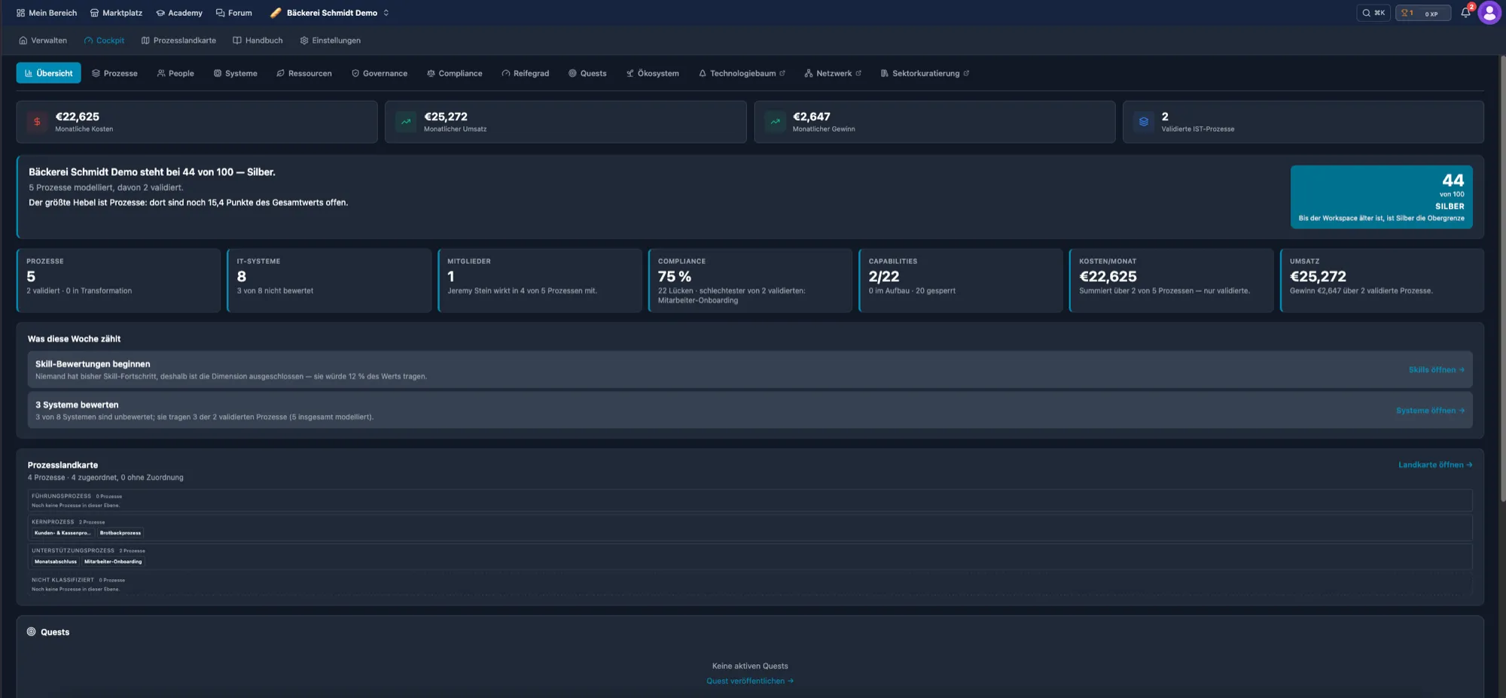Click the red dollar icon for Monatliche Kosten
The height and width of the screenshot is (698, 1506).
coord(37,122)
